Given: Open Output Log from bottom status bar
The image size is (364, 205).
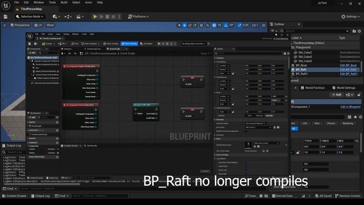Looking at the screenshot, I should 40,196.
